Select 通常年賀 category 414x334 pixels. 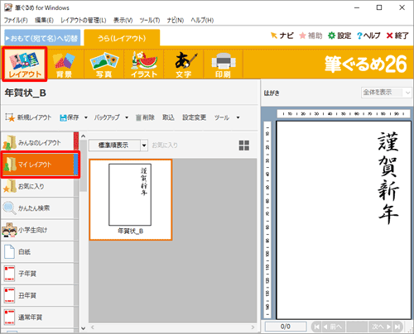[37, 317]
